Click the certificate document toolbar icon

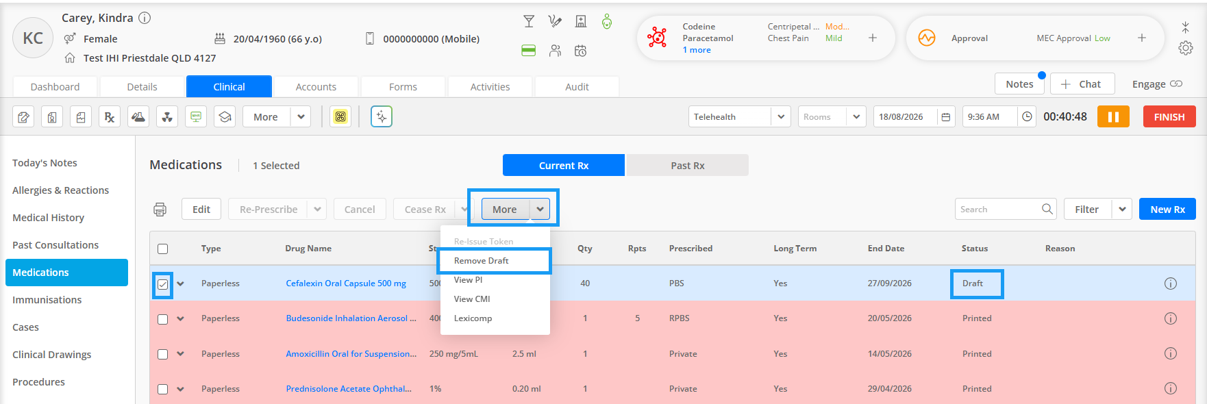coord(52,117)
